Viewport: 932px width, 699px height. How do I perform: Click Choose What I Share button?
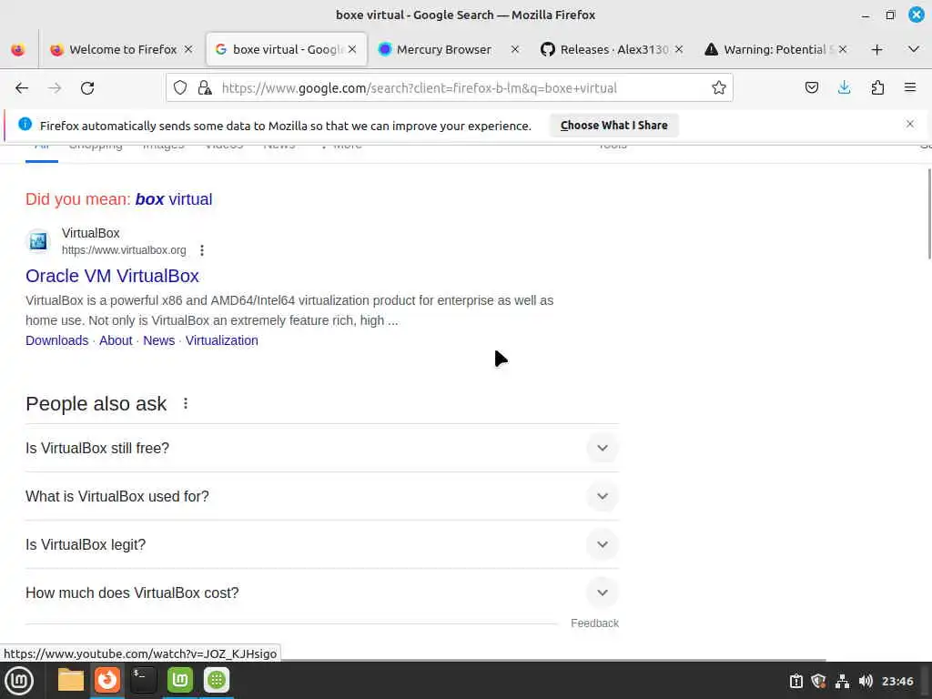click(x=614, y=126)
